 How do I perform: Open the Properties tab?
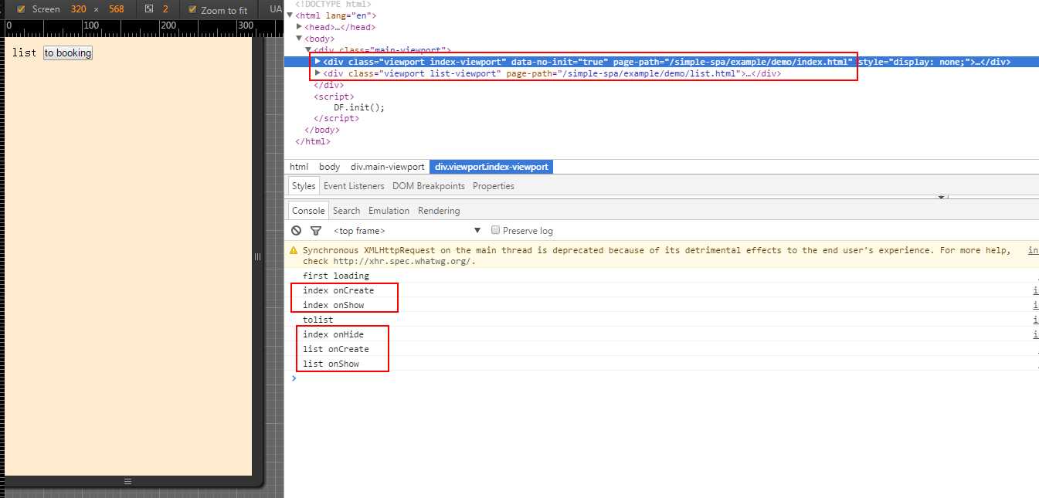coord(494,186)
